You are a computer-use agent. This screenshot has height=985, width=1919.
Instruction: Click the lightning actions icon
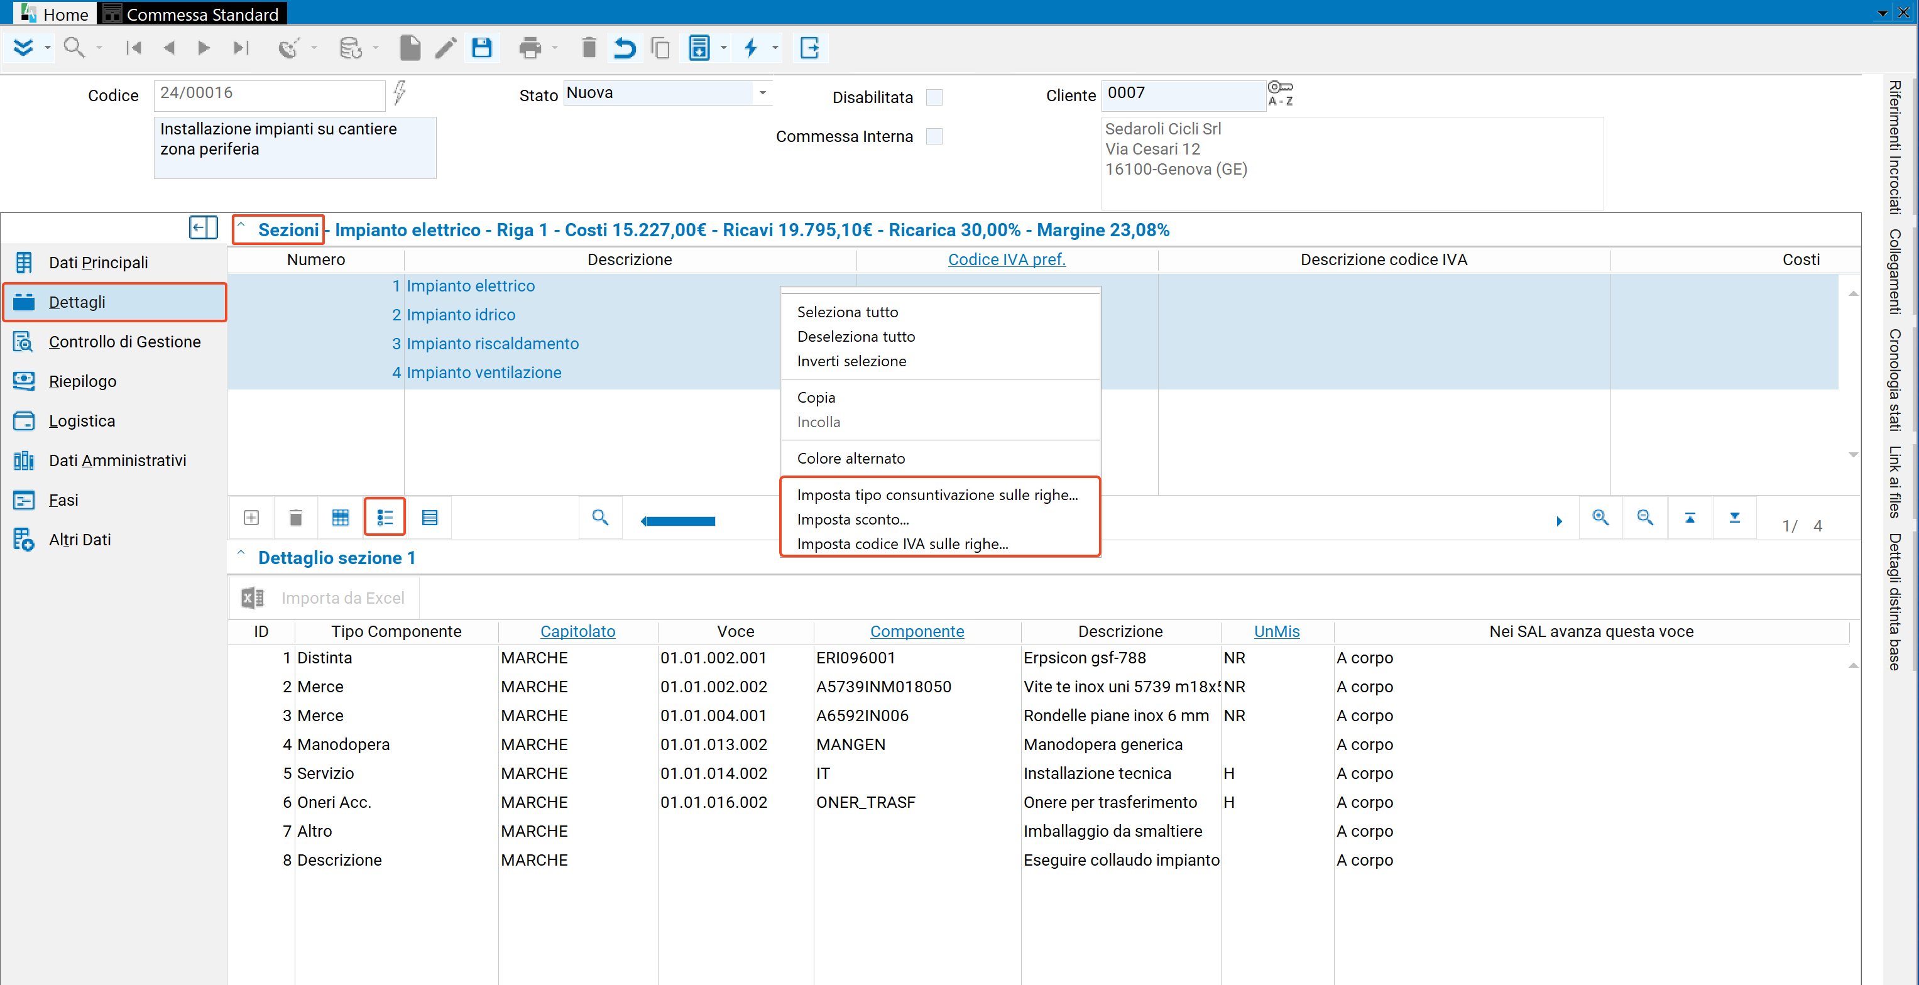751,48
